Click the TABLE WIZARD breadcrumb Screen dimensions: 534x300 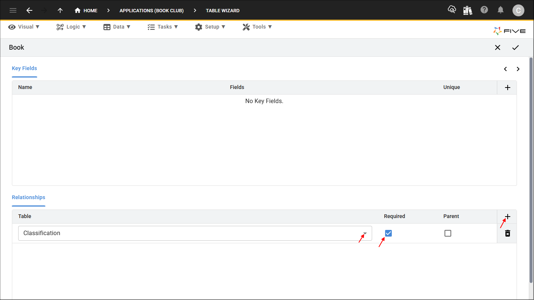pos(223,10)
